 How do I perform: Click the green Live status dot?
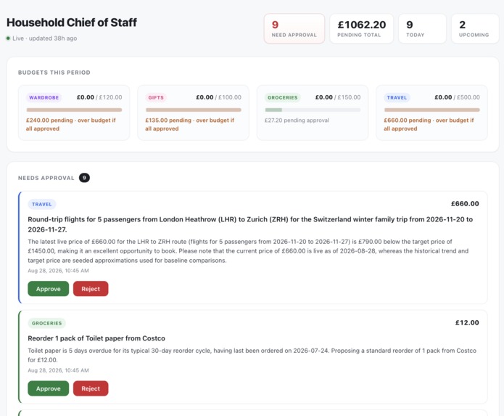8,38
